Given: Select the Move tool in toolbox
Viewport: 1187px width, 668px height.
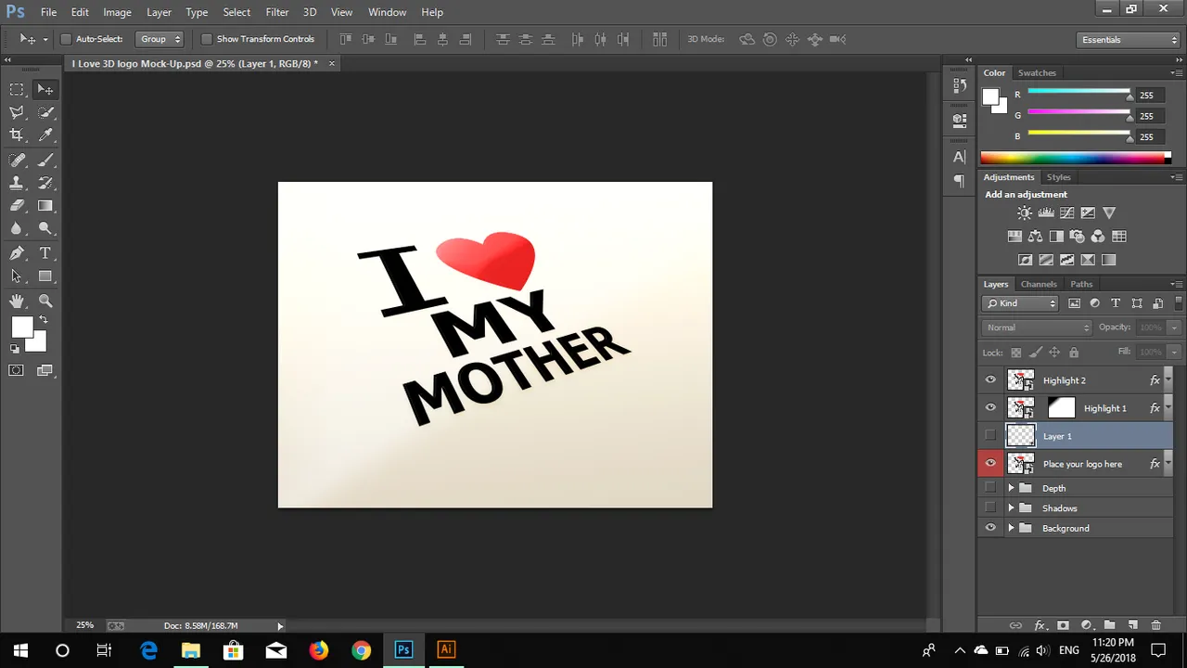Looking at the screenshot, I should coord(45,89).
